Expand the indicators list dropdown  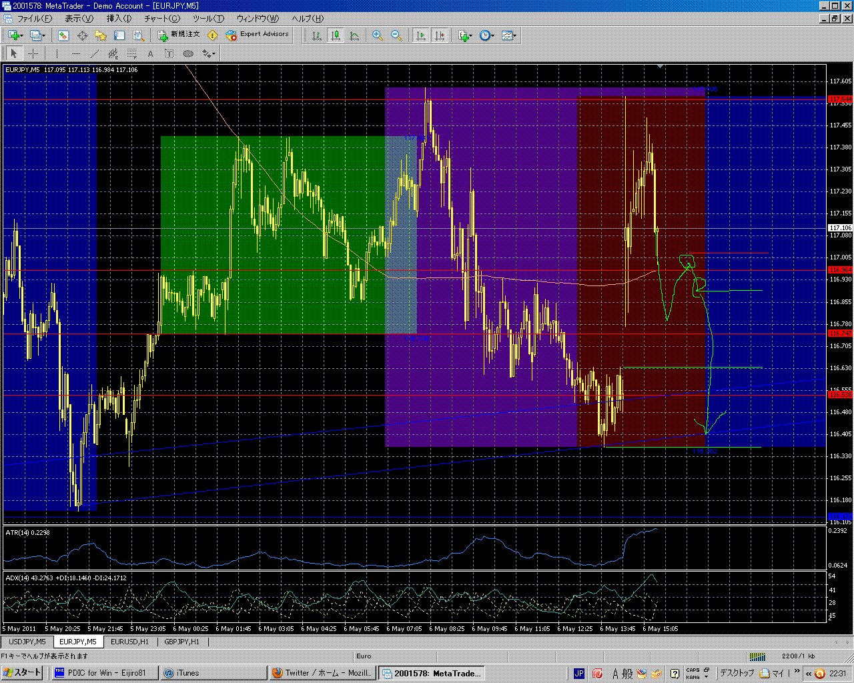(x=466, y=35)
